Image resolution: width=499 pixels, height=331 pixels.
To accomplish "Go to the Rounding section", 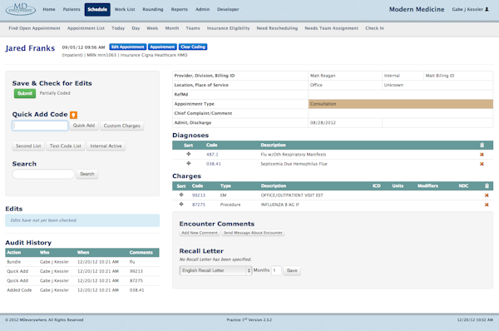I will (153, 9).
